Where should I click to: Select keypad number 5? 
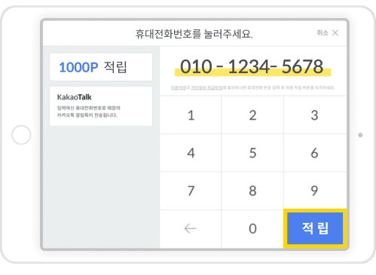252,153
